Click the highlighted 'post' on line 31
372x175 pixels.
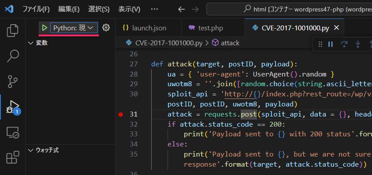249,114
